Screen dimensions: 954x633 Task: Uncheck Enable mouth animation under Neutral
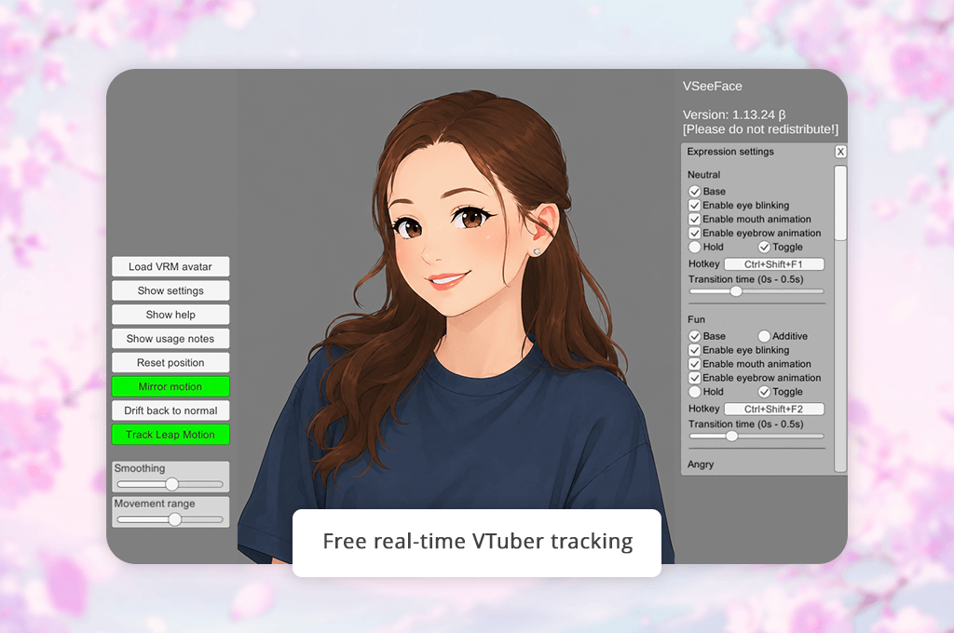tap(694, 219)
